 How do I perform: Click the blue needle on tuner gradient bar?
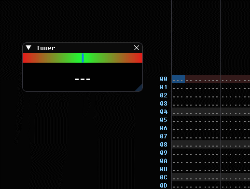pyautogui.click(x=83, y=58)
